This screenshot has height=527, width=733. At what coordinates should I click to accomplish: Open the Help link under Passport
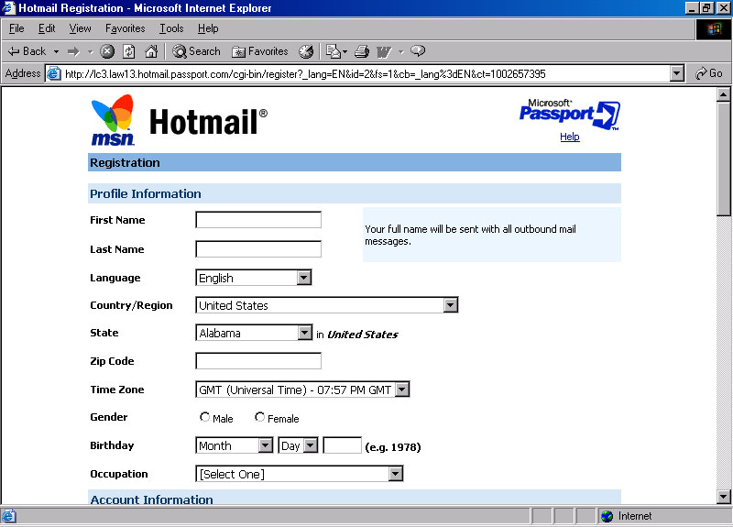[x=569, y=137]
